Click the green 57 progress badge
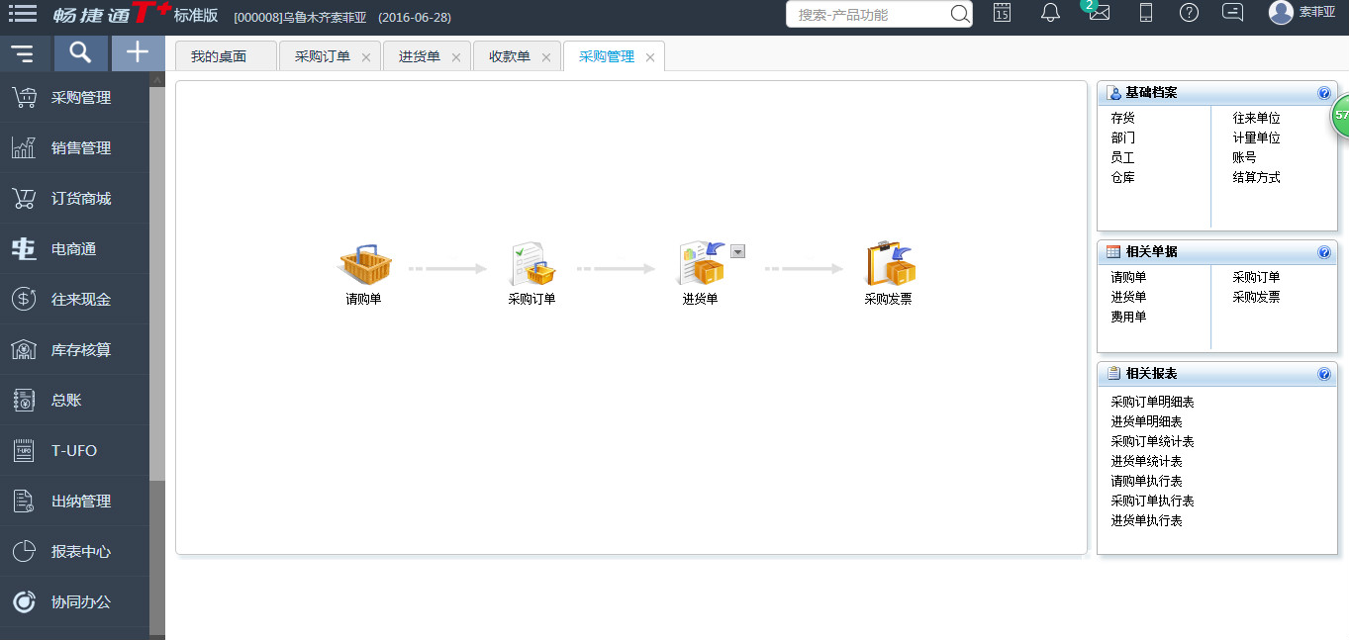 (1341, 116)
